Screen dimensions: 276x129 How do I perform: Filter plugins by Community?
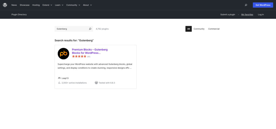coord(199,29)
